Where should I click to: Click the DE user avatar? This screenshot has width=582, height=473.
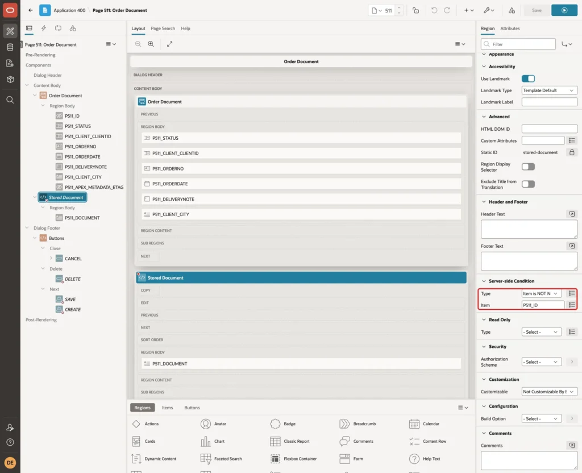(x=10, y=463)
